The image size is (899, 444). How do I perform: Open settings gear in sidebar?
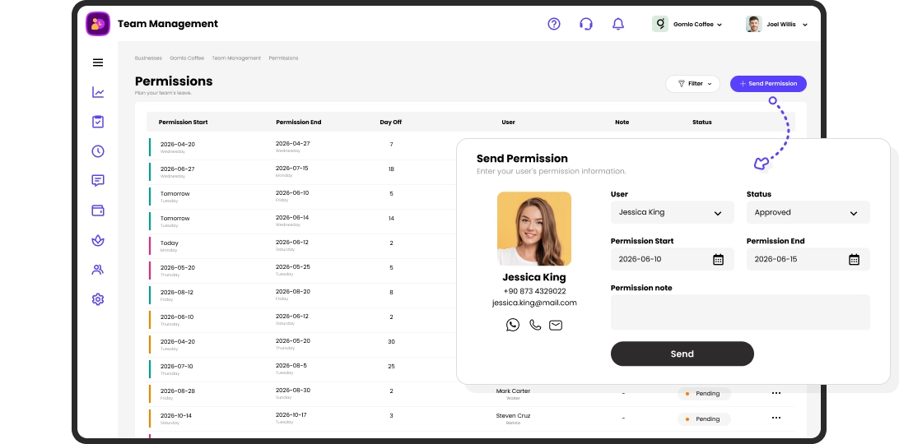(98, 299)
